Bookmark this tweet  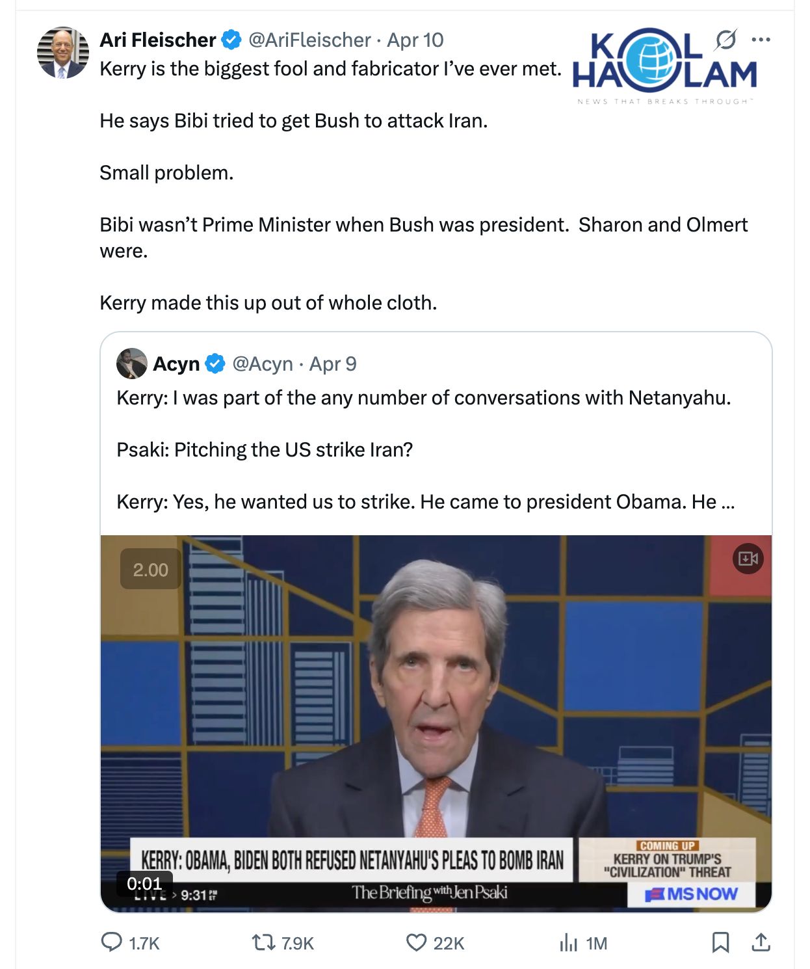[x=720, y=942]
